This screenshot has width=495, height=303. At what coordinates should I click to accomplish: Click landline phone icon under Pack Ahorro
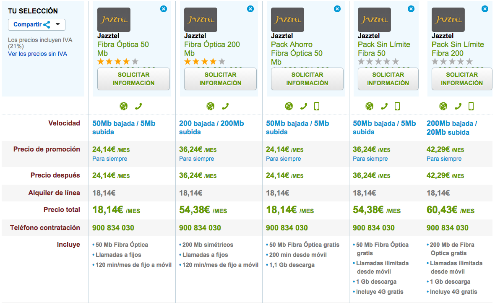(x=303, y=107)
